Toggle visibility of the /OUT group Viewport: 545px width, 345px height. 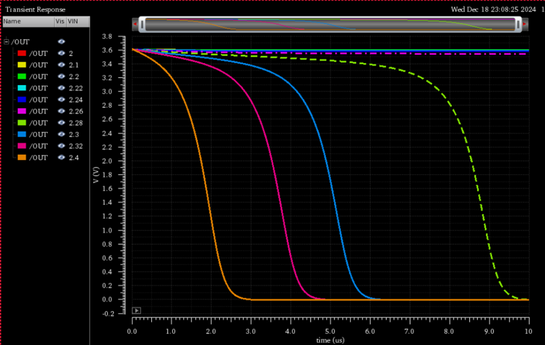click(61, 42)
